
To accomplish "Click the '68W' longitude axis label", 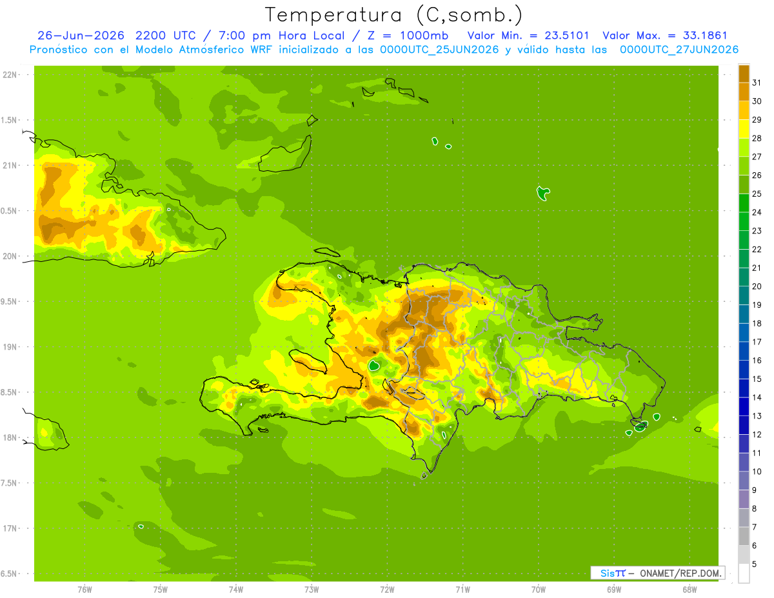I will click(690, 590).
